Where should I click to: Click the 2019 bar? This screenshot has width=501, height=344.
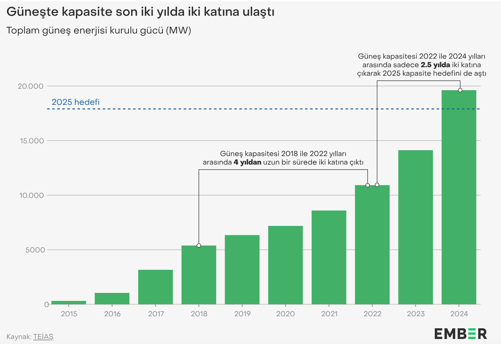[x=242, y=270]
